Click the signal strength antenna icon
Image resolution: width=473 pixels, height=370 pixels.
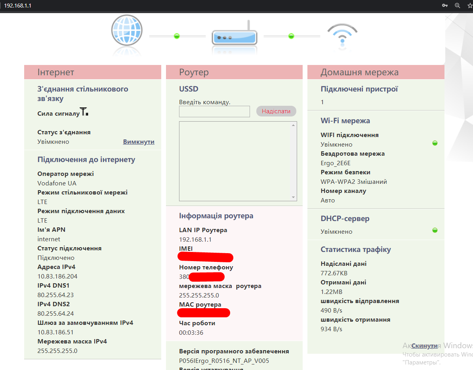coord(84,112)
